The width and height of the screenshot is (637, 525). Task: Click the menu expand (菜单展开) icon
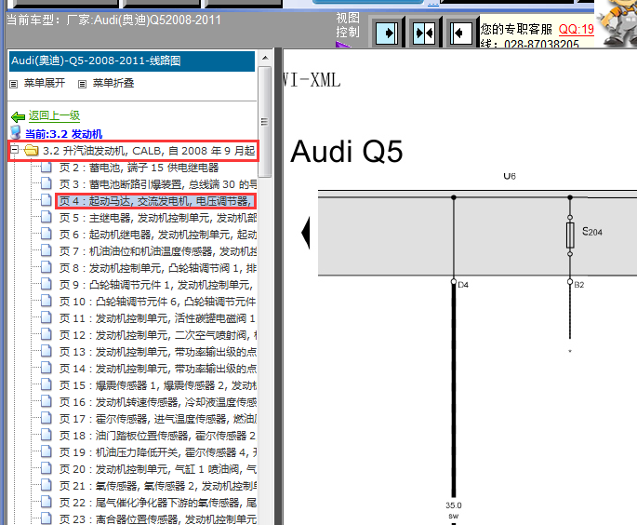click(13, 84)
